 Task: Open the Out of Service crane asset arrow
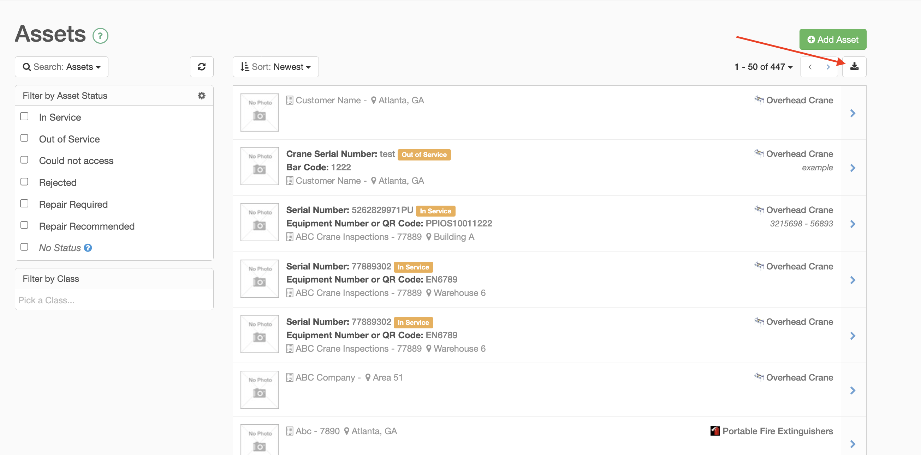[x=853, y=168]
